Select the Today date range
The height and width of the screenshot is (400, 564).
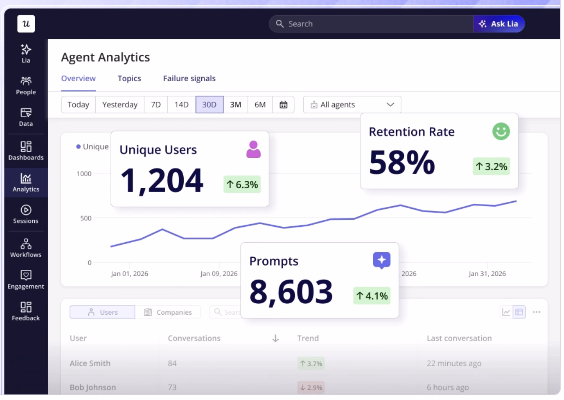(x=78, y=105)
